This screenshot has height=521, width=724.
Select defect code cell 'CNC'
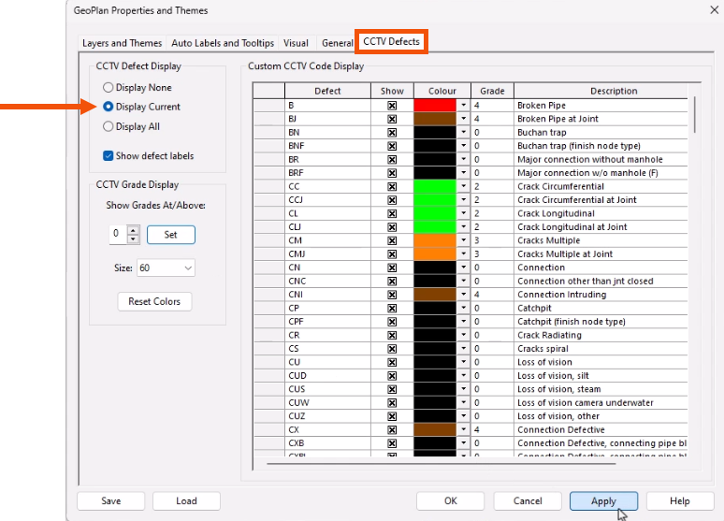(x=327, y=281)
